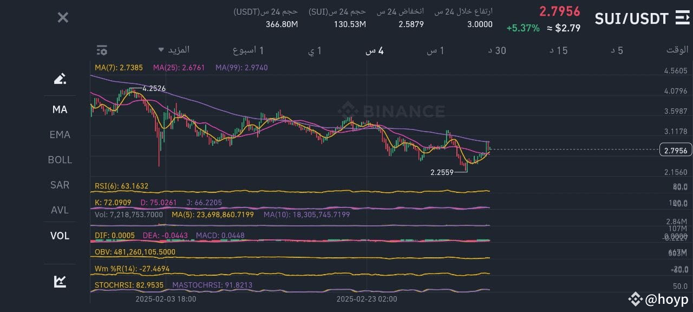Select the 1 س timeframe
This screenshot has height=312, width=693.
(435, 50)
